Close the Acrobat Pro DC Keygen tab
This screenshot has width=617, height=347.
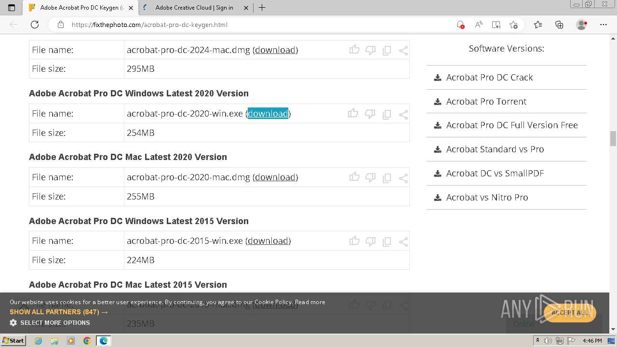coord(132,8)
